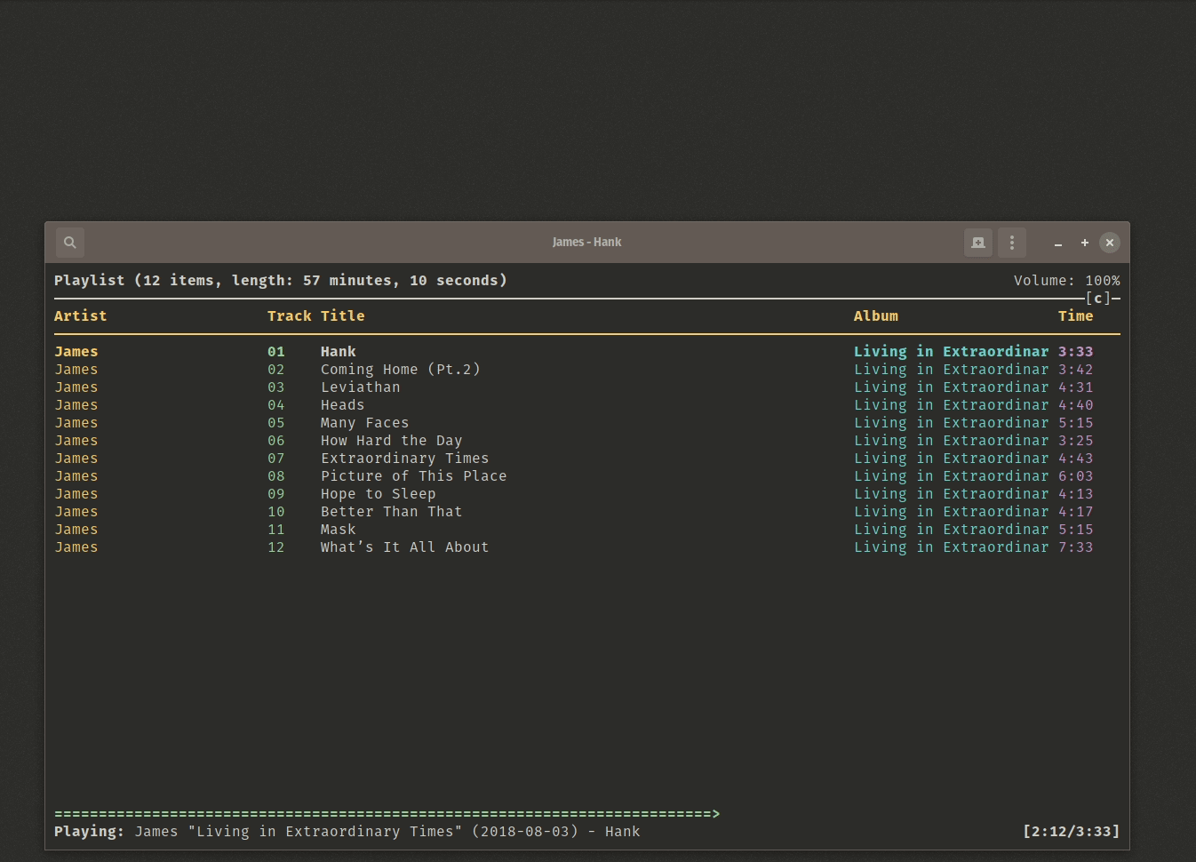This screenshot has height=862, width=1196.
Task: Click the Artist column header
Action: (81, 316)
